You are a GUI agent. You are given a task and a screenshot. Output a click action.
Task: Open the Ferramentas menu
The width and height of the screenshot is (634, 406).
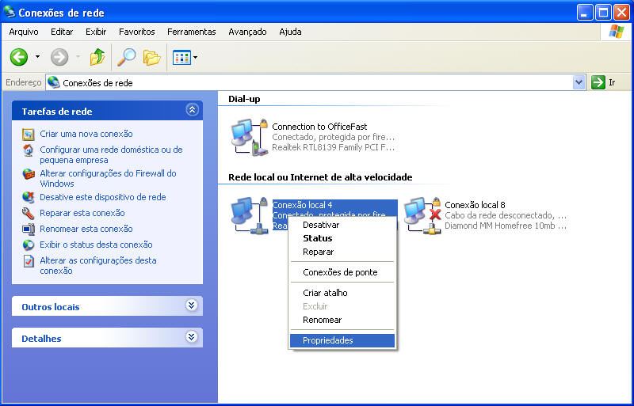191,32
